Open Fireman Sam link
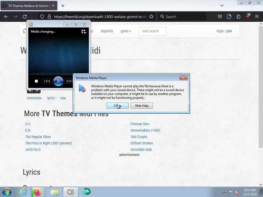 click(140, 124)
